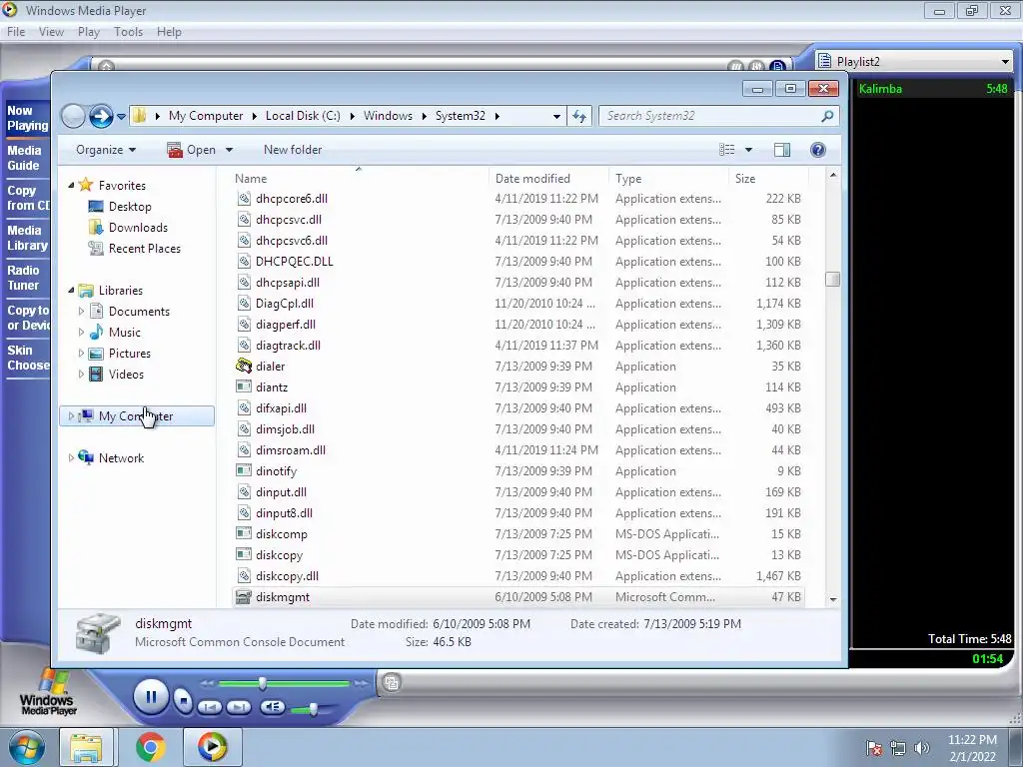The height and width of the screenshot is (767, 1023).
Task: Click the file list vertical scrollbar thumb
Action: tap(832, 280)
